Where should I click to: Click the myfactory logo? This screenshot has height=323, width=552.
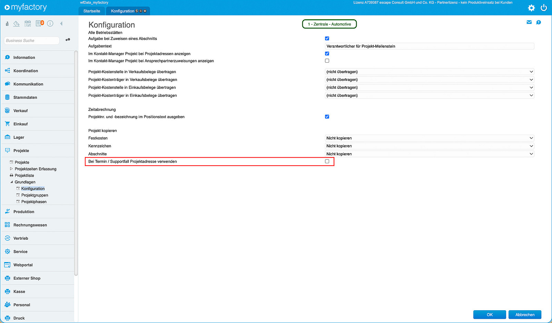coord(26,7)
